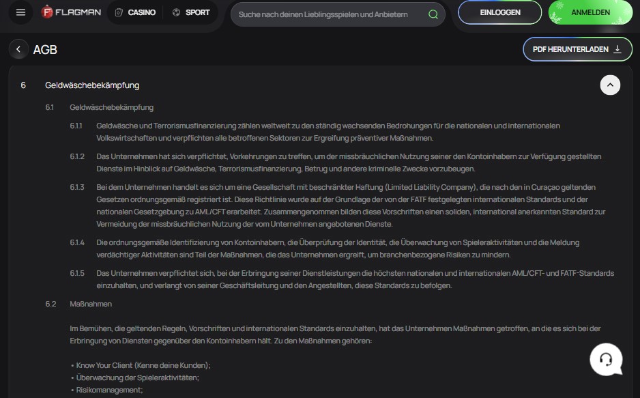The height and width of the screenshot is (398, 640).
Task: Click the 6.2 Maßnahmen subheading
Action: [91, 304]
